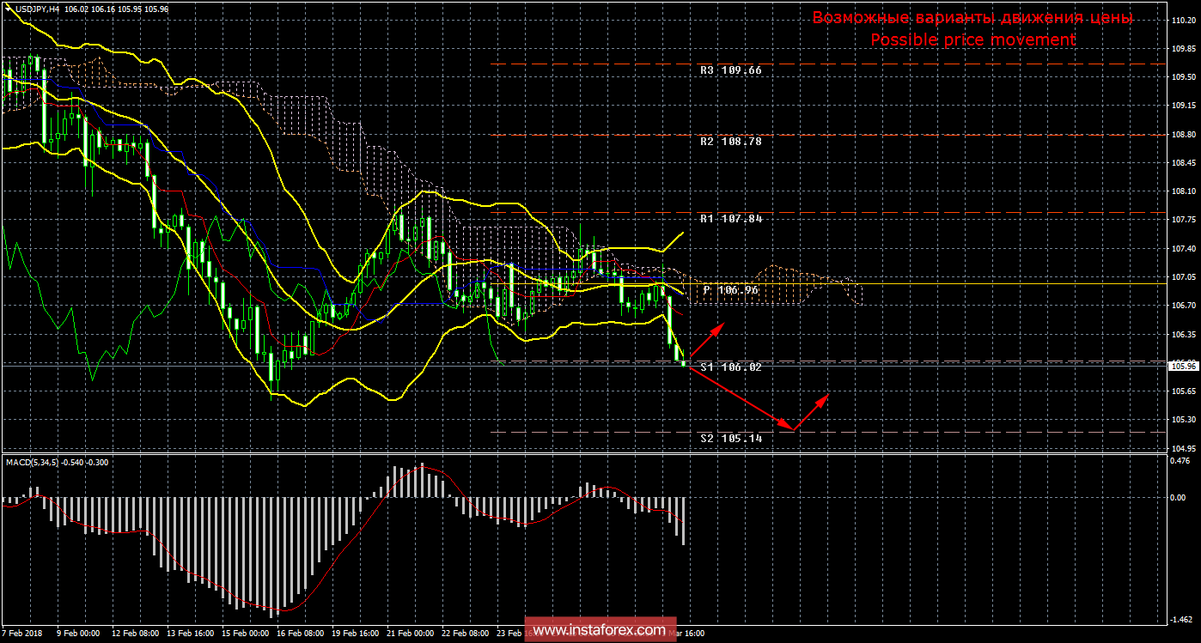This screenshot has height=643, width=1201.
Task: Click 109.50 on the price scale
Action: point(1183,77)
